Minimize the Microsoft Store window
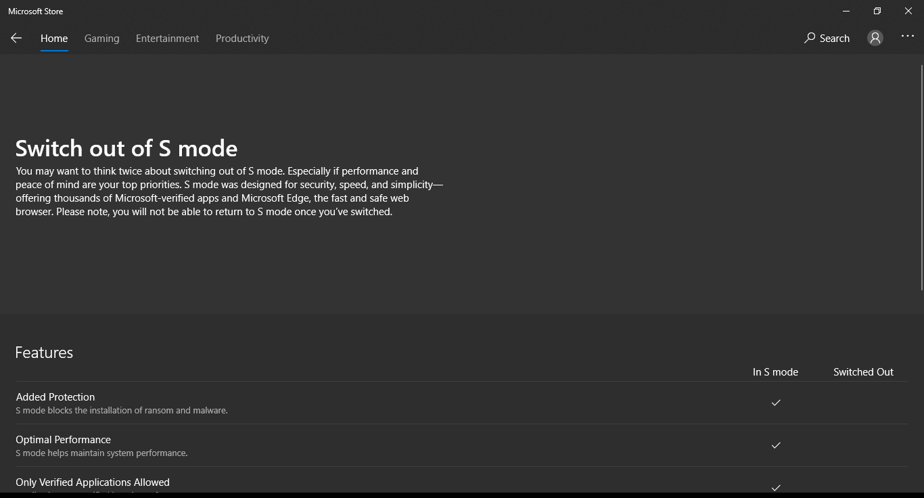The width and height of the screenshot is (924, 498). coord(846,12)
